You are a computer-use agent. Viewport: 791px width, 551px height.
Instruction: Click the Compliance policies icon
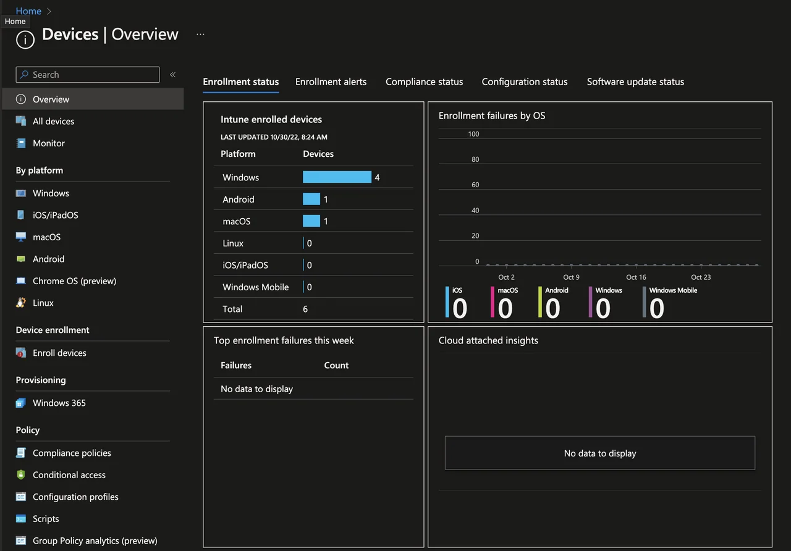[x=21, y=453]
